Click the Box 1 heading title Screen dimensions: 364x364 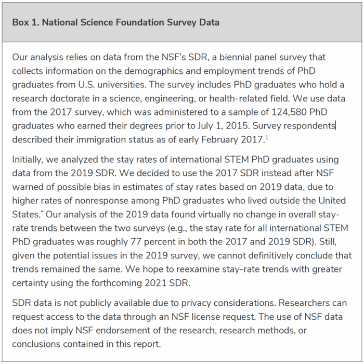point(115,22)
